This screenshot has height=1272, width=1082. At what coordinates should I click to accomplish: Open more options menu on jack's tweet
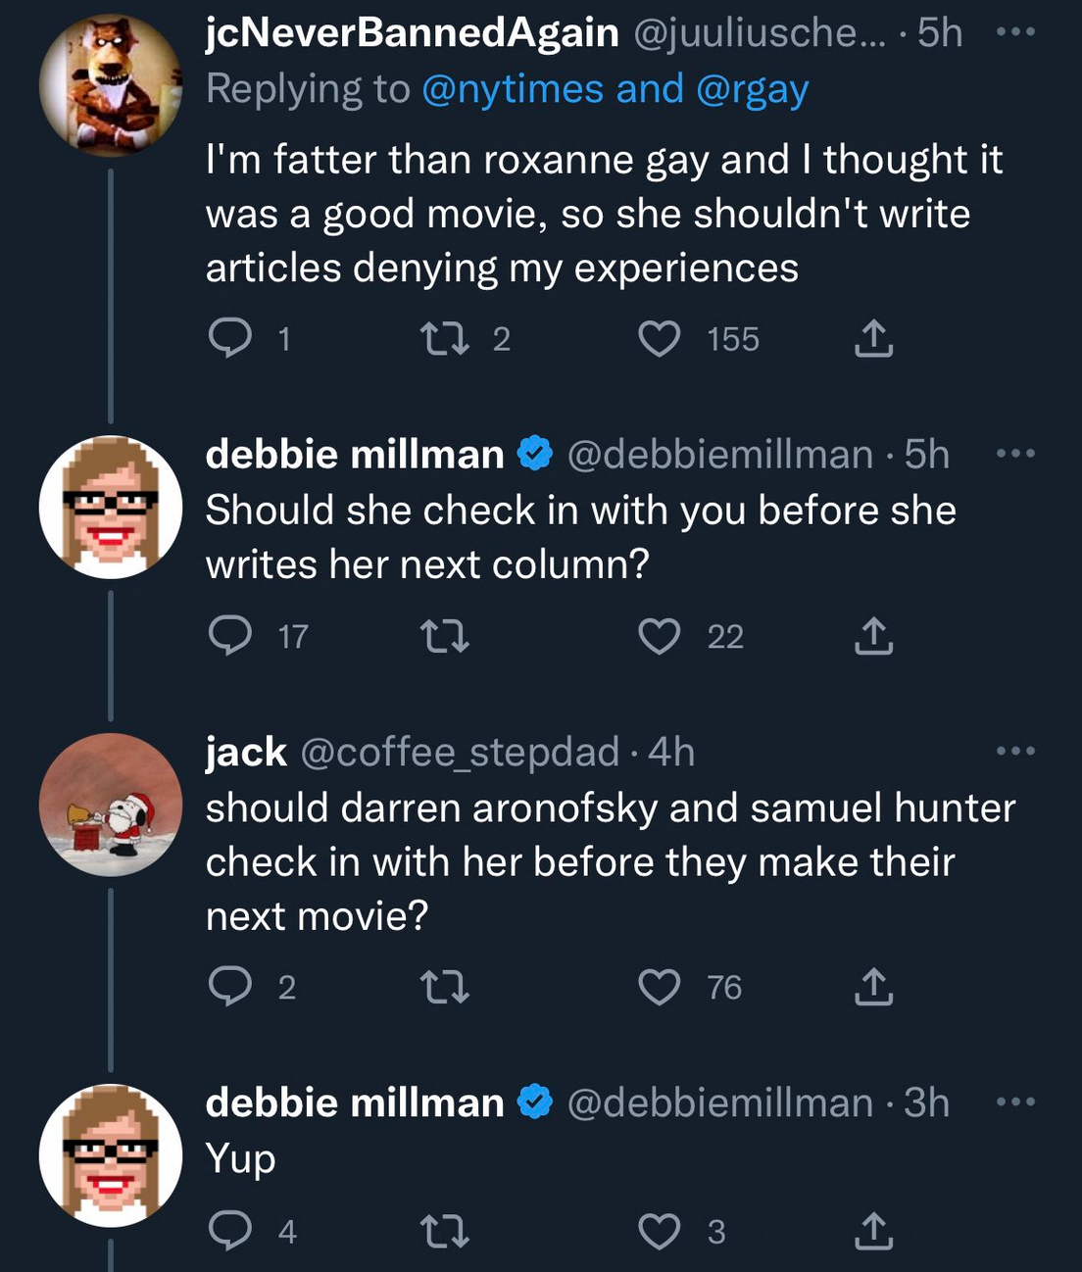click(1015, 752)
